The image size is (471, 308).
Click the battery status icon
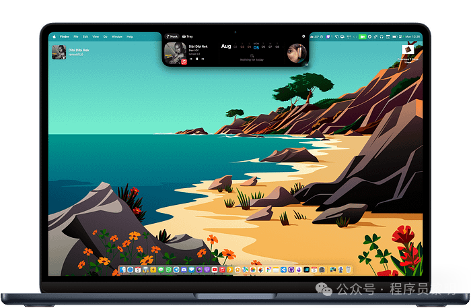[395, 36]
